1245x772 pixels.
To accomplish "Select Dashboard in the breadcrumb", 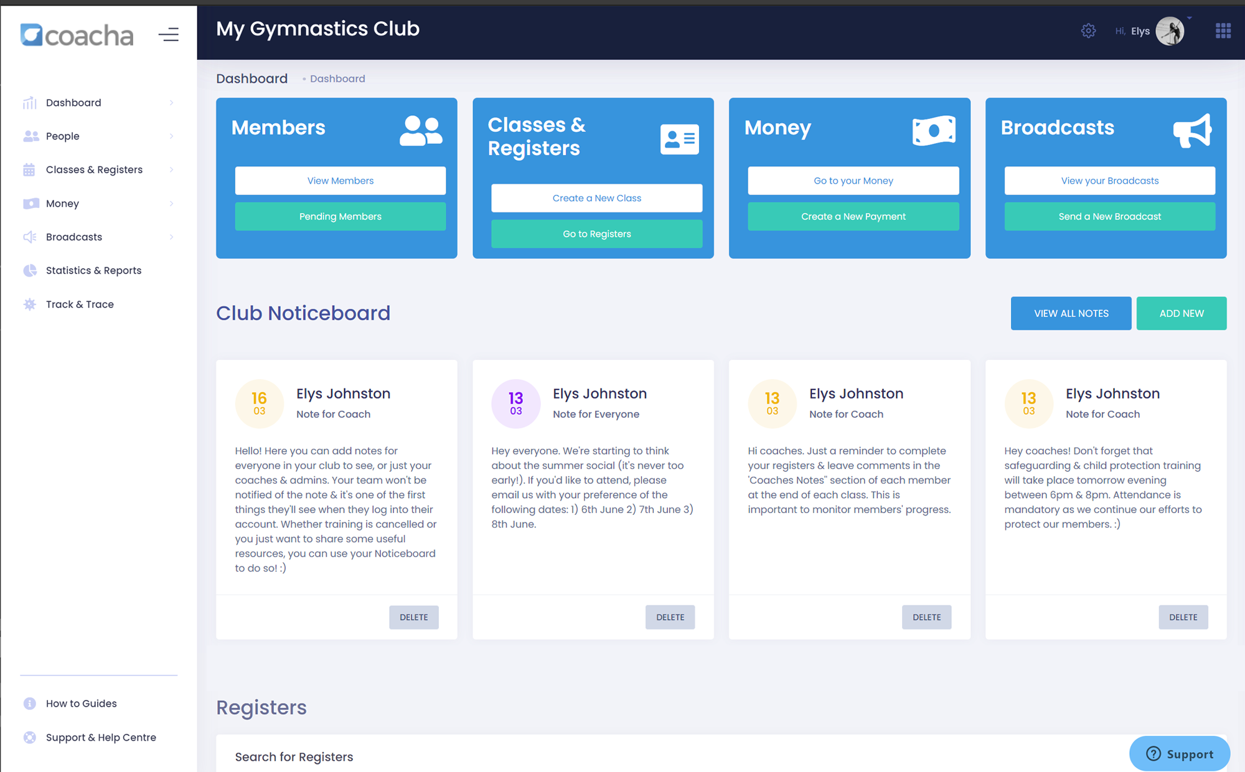I will (x=337, y=78).
